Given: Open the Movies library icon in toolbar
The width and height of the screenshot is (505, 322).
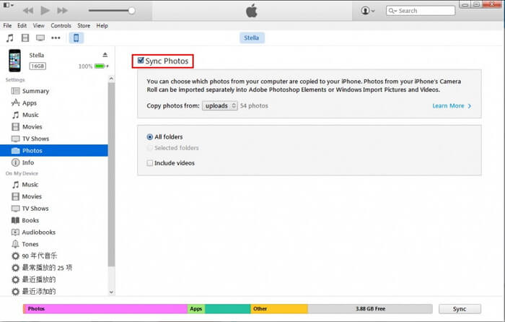Looking at the screenshot, I should [x=25, y=38].
